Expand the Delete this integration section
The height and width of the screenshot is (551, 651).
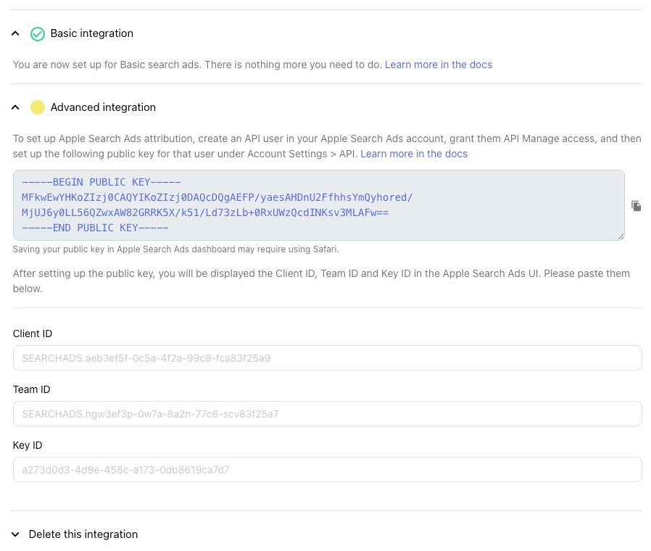click(15, 534)
